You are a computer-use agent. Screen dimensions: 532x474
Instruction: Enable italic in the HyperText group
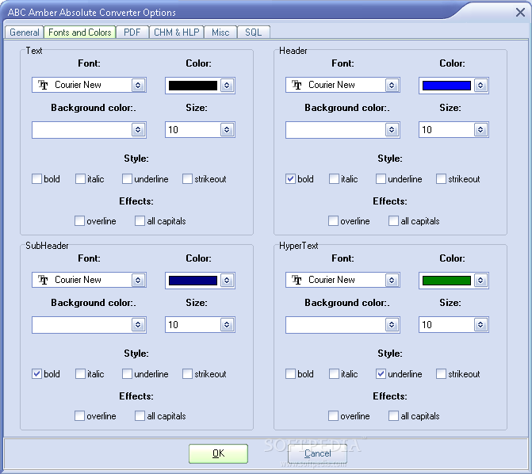click(334, 374)
